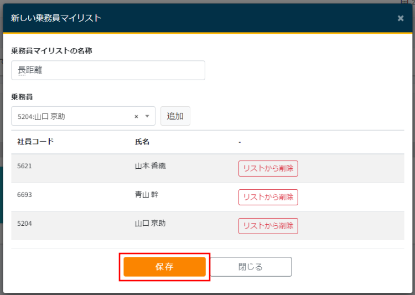Click the name 青山 幹 in table
Image resolution: width=415 pixels, height=295 pixels.
(147, 194)
